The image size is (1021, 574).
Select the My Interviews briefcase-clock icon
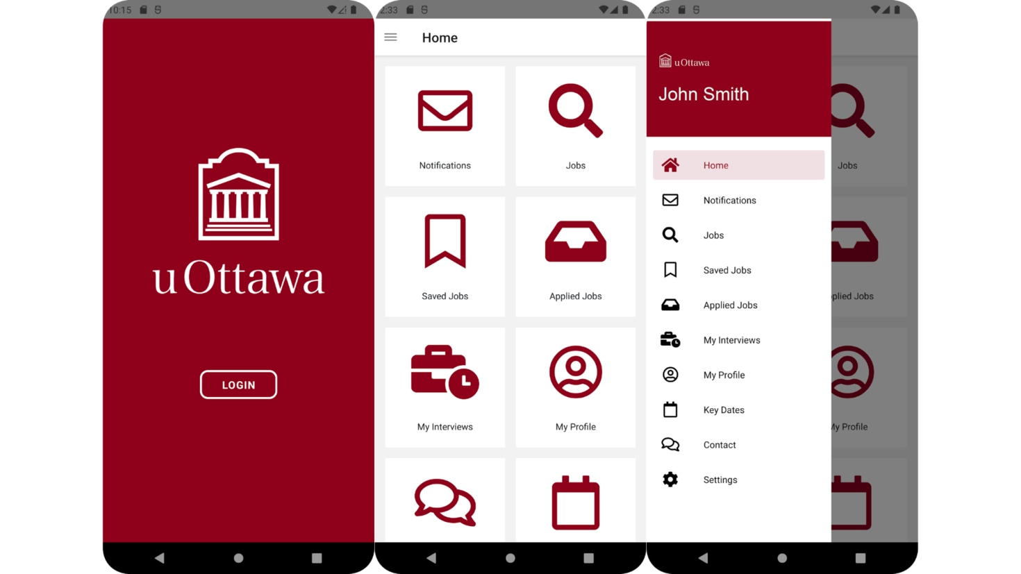pos(445,372)
